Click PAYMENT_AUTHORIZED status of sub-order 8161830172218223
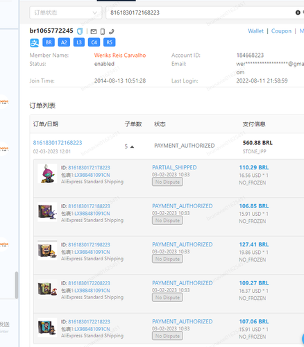 click(x=183, y=321)
